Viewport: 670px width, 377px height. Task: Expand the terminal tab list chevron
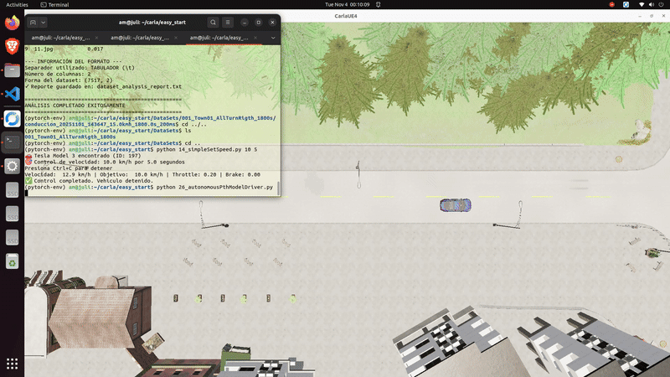pyautogui.click(x=273, y=38)
